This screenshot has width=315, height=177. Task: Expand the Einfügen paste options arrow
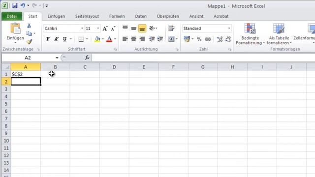tap(15, 43)
